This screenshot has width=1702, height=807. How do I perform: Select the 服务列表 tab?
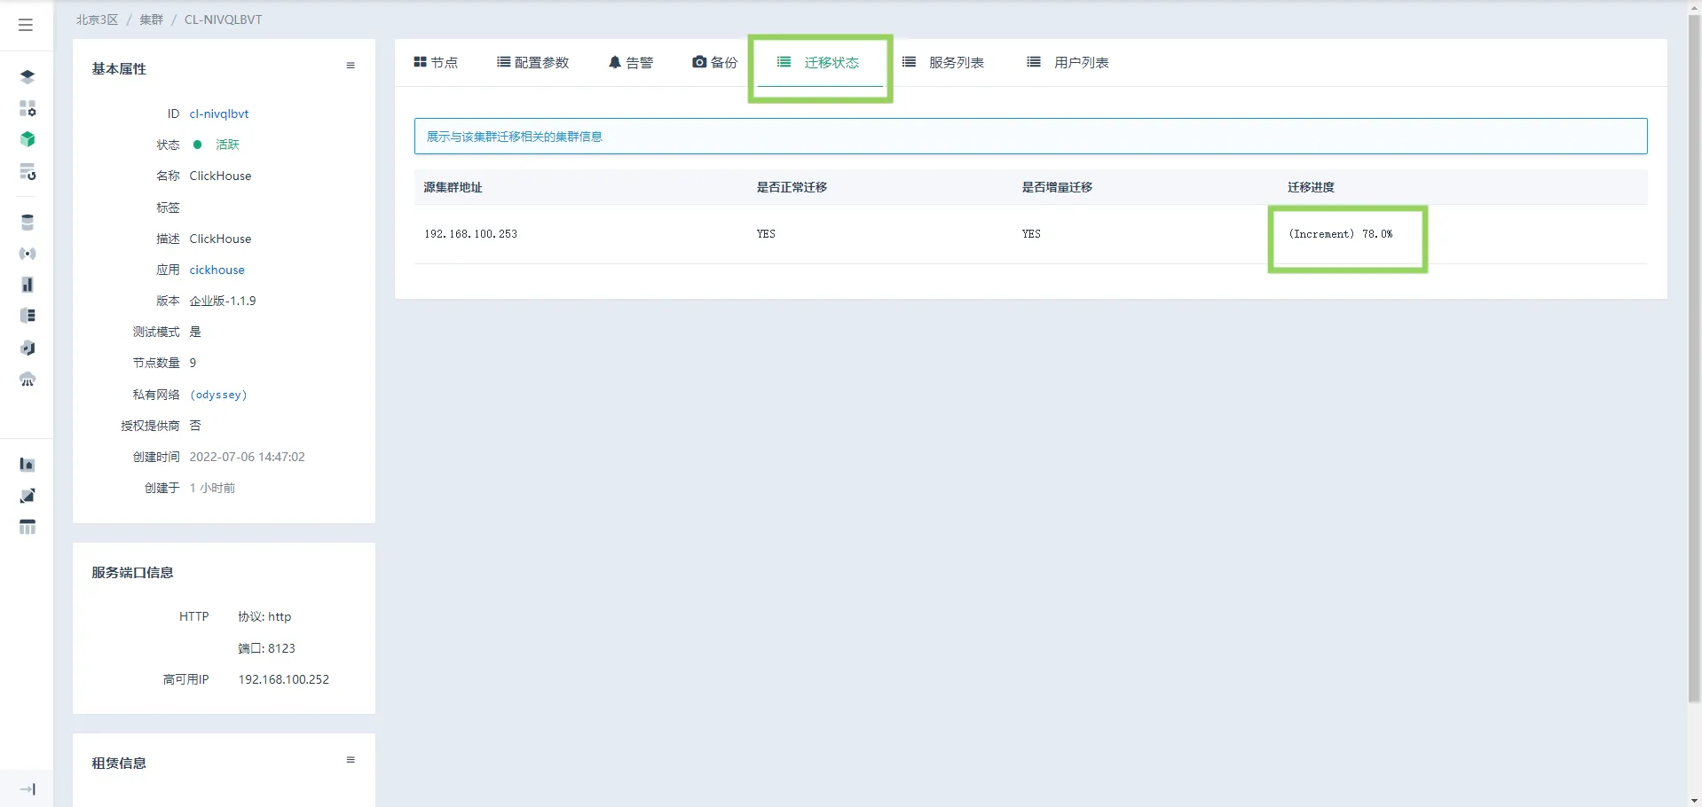click(943, 63)
